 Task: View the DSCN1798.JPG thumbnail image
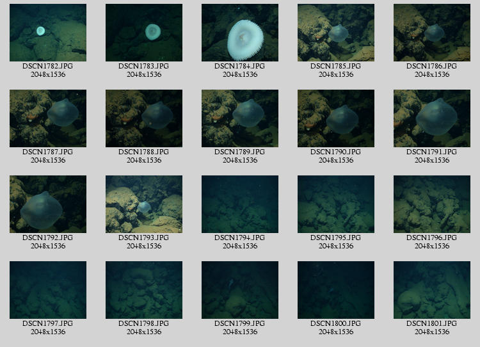point(144,290)
